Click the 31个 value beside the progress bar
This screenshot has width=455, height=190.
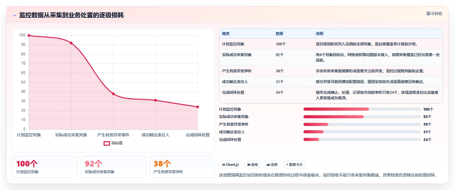[x=427, y=132]
